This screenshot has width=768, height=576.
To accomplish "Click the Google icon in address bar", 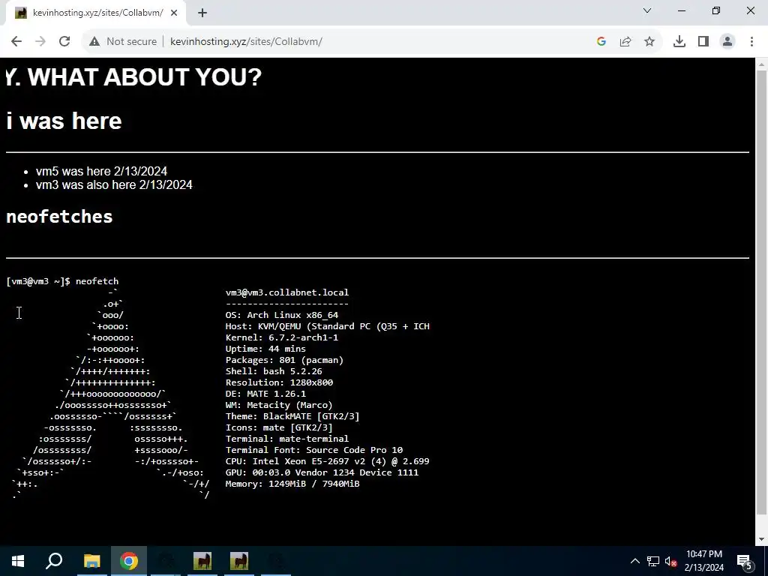I will click(601, 42).
